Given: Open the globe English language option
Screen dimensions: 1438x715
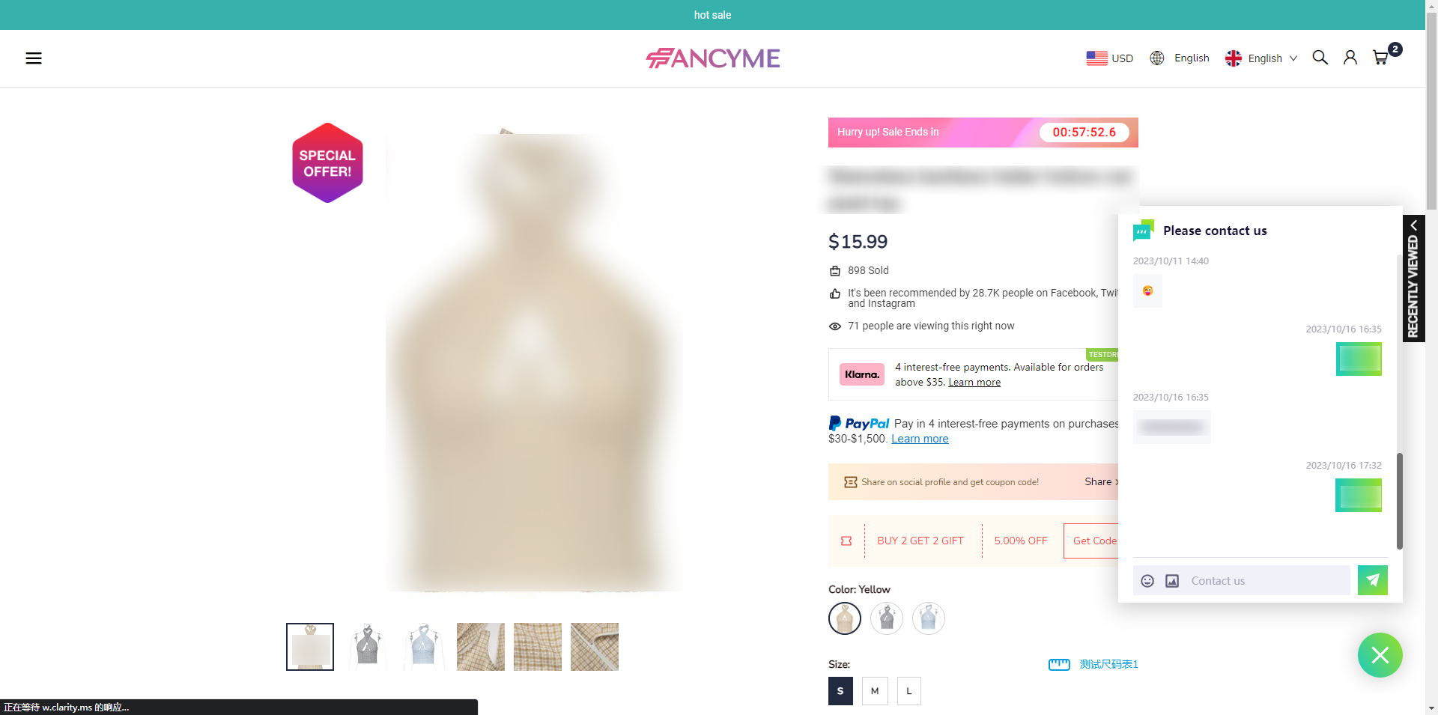Looking at the screenshot, I should [1180, 58].
